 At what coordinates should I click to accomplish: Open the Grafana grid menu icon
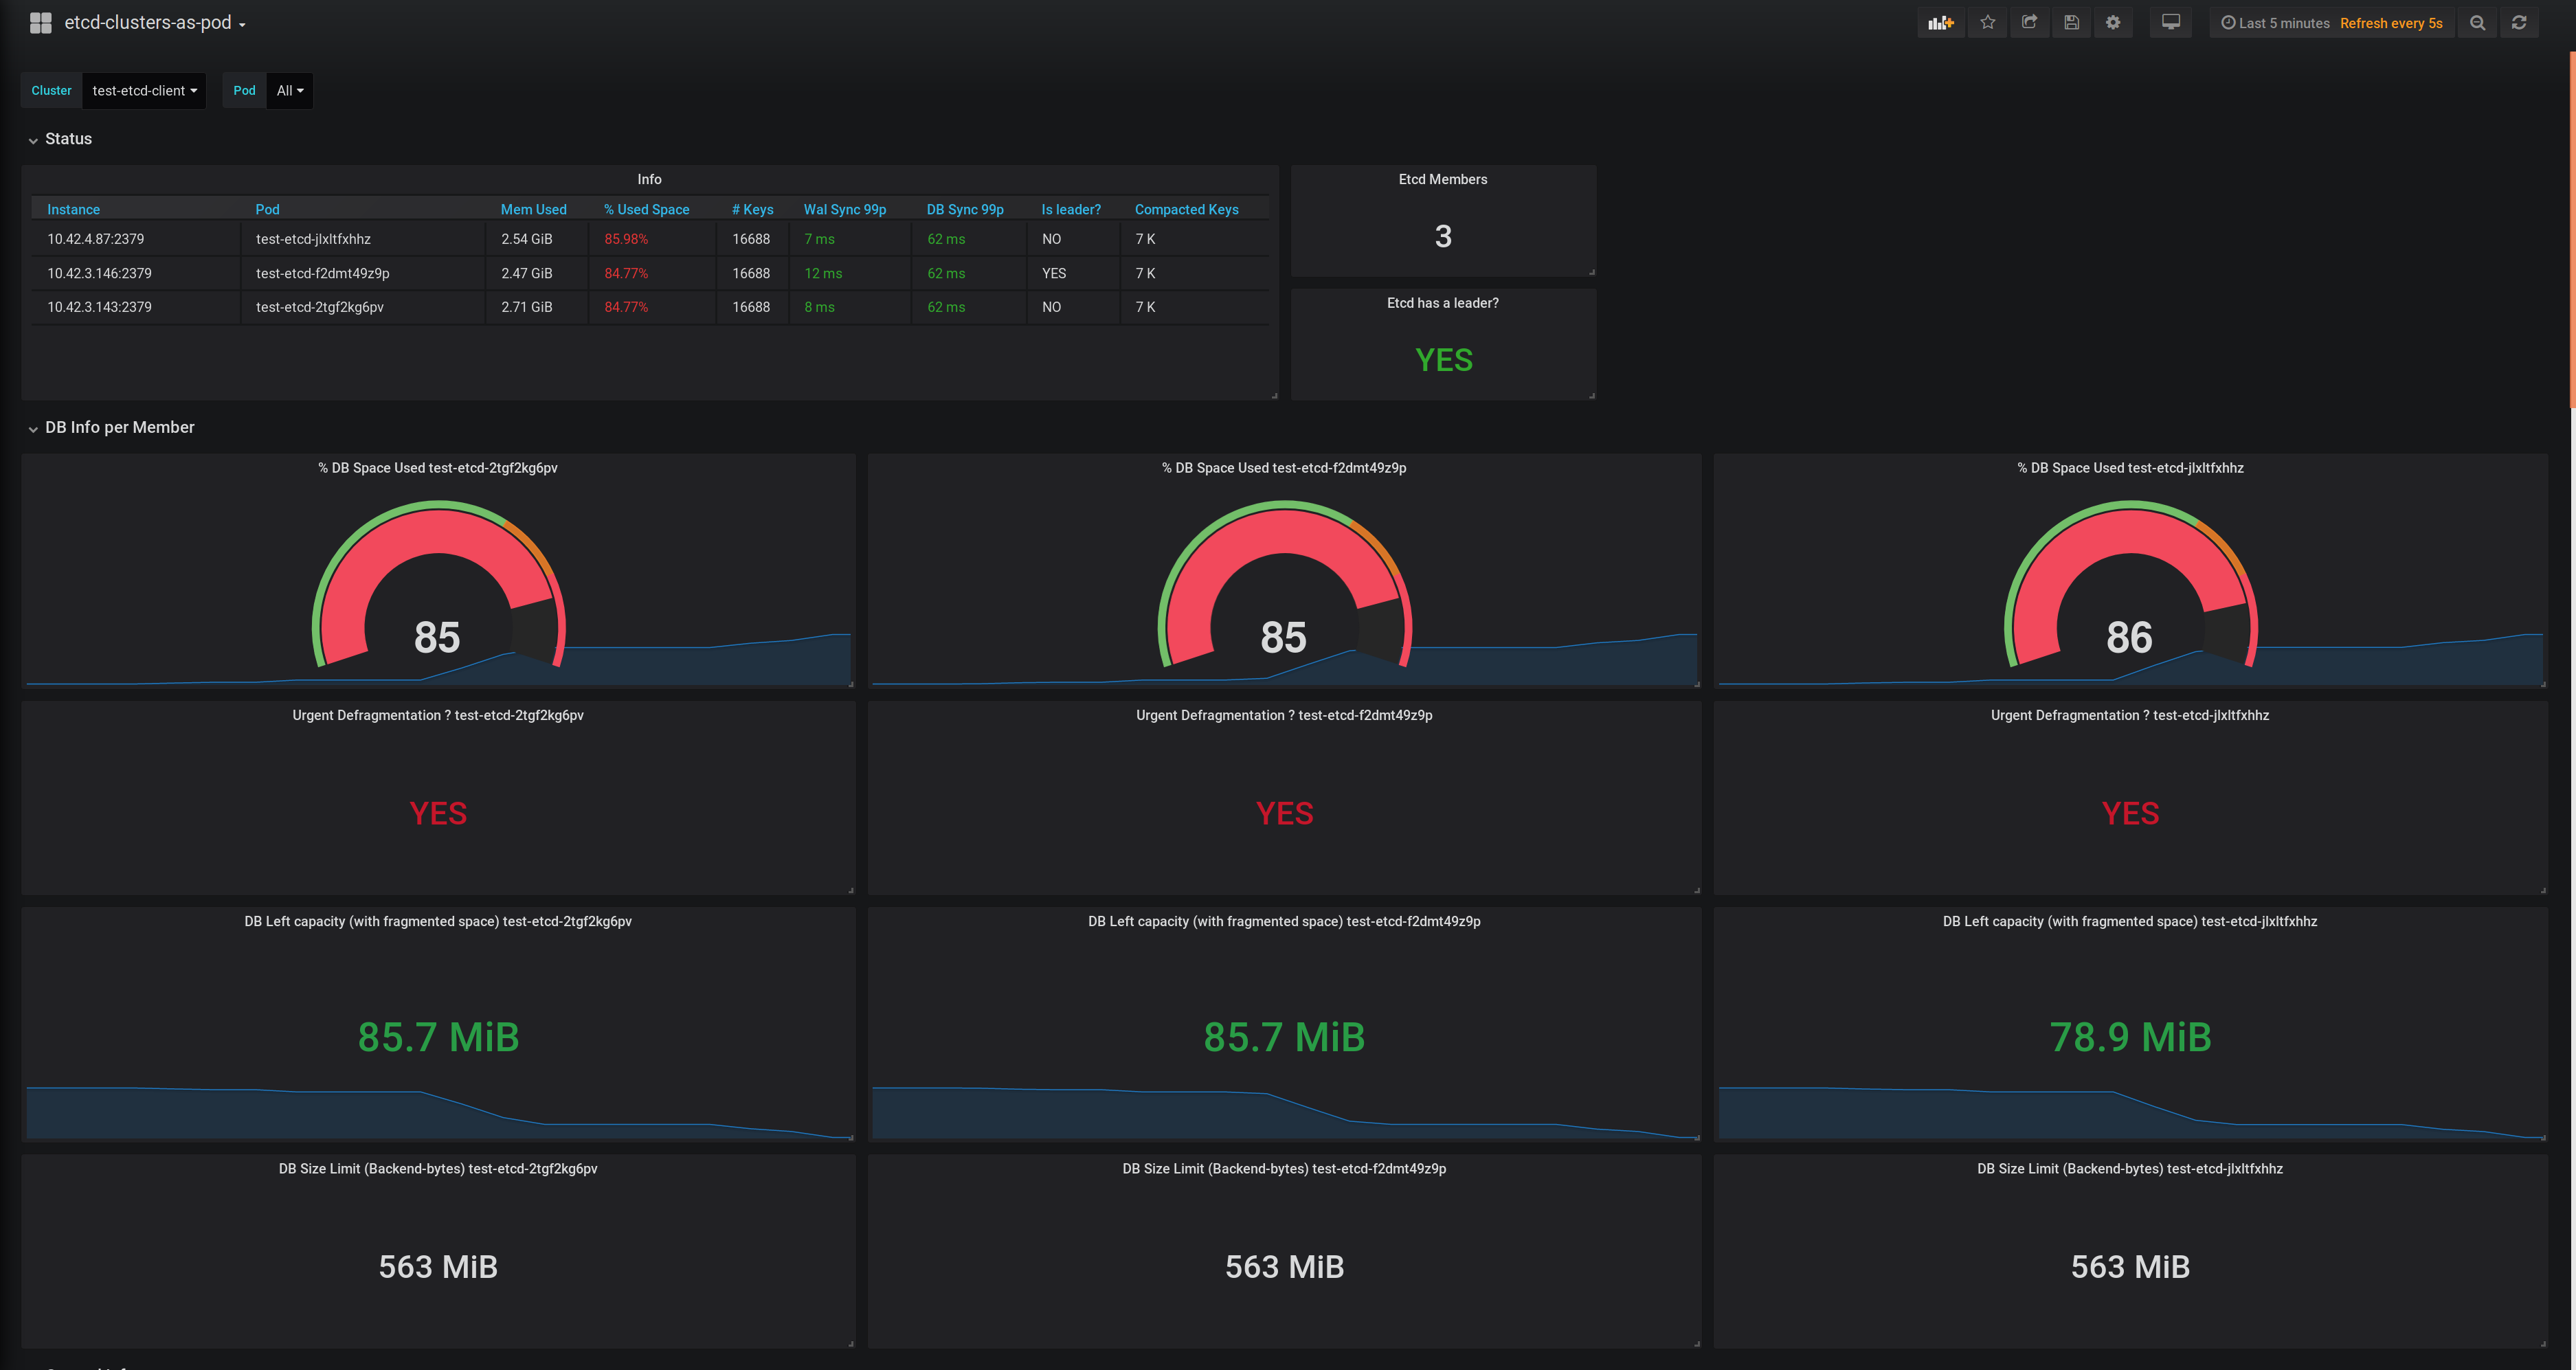40,23
